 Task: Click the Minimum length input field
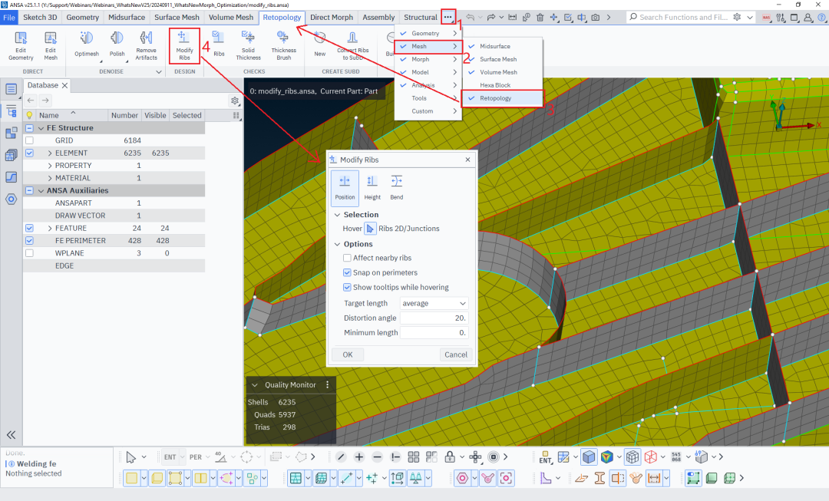[x=434, y=333]
